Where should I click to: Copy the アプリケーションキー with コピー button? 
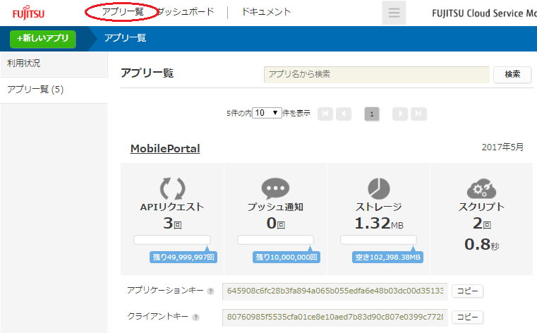pyautogui.click(x=467, y=291)
